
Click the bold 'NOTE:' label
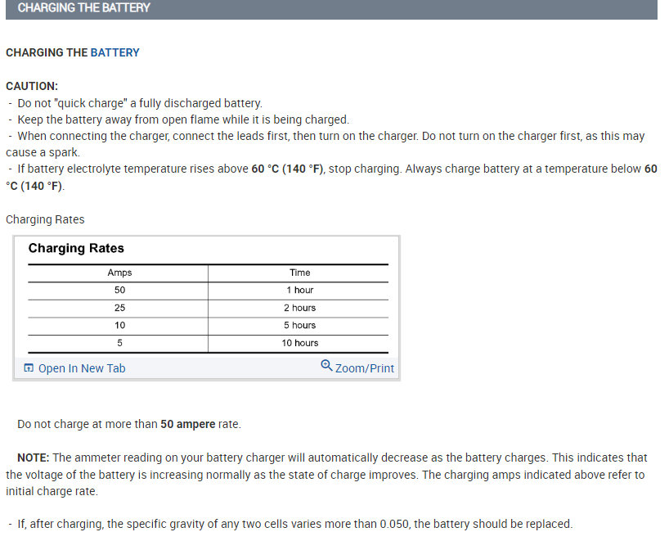point(34,458)
